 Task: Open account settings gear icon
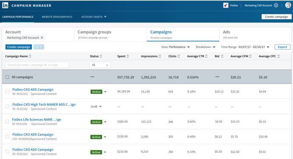(276, 6)
